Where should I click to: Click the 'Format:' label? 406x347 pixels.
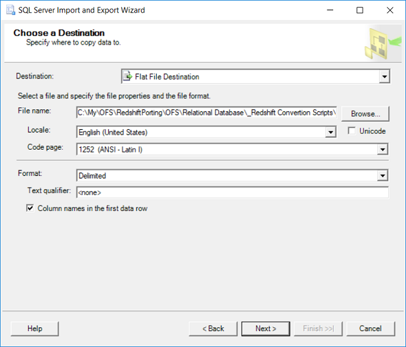[30, 173]
